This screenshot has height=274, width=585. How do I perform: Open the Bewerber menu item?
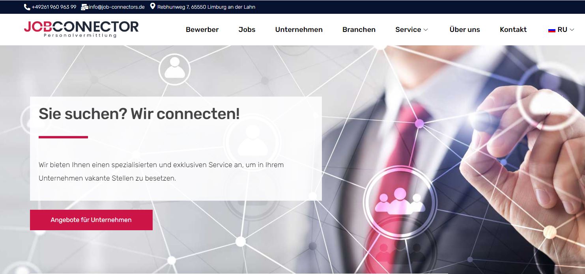coord(202,30)
